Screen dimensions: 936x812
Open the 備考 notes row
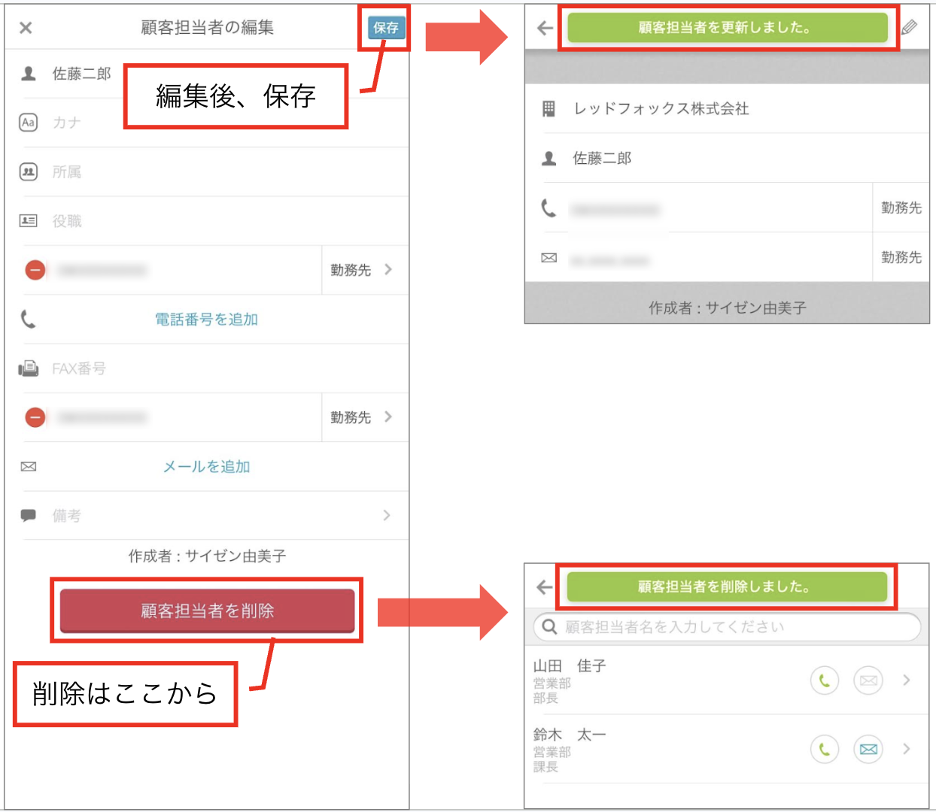[214, 516]
